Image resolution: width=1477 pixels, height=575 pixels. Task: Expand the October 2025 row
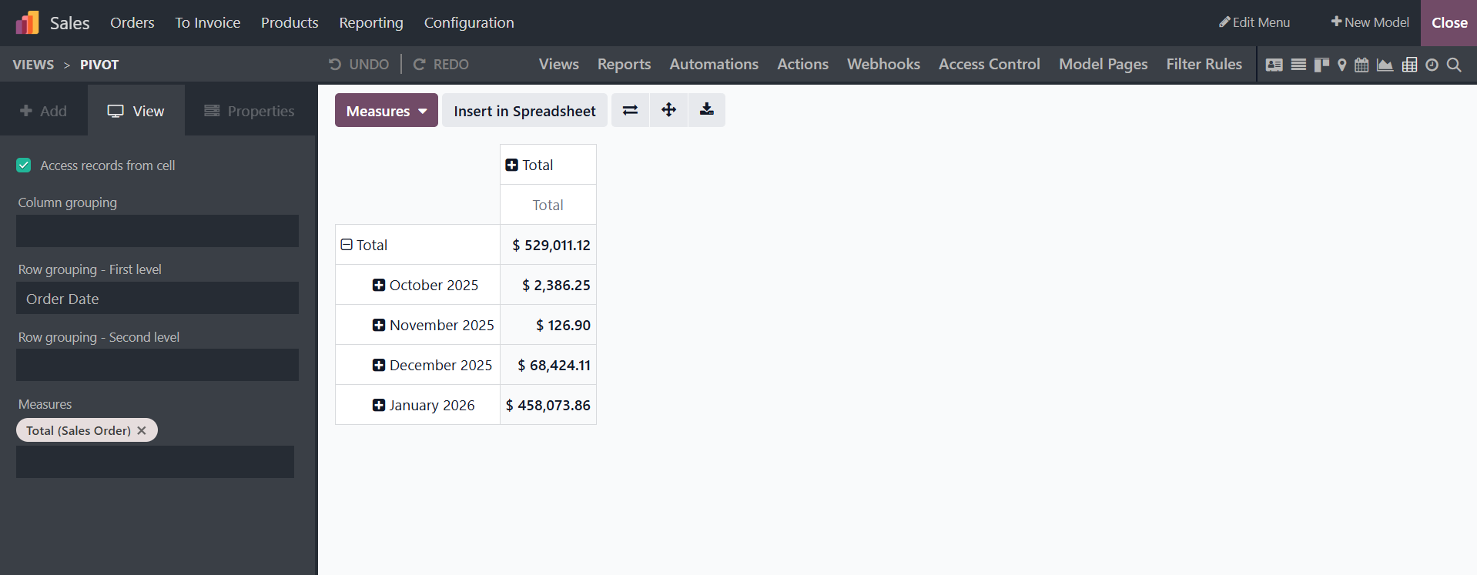click(379, 286)
